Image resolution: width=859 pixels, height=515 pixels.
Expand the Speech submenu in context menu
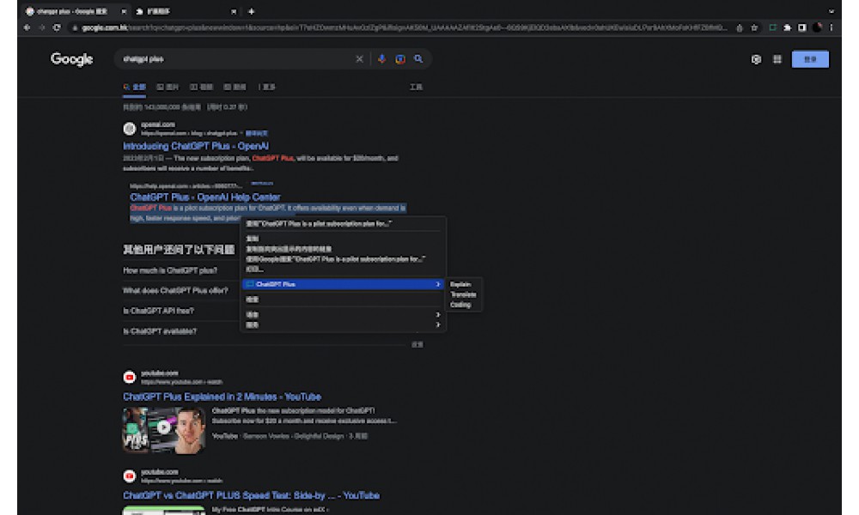tap(343, 315)
